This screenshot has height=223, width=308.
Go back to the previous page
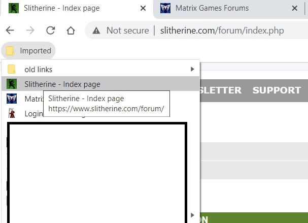point(10,30)
